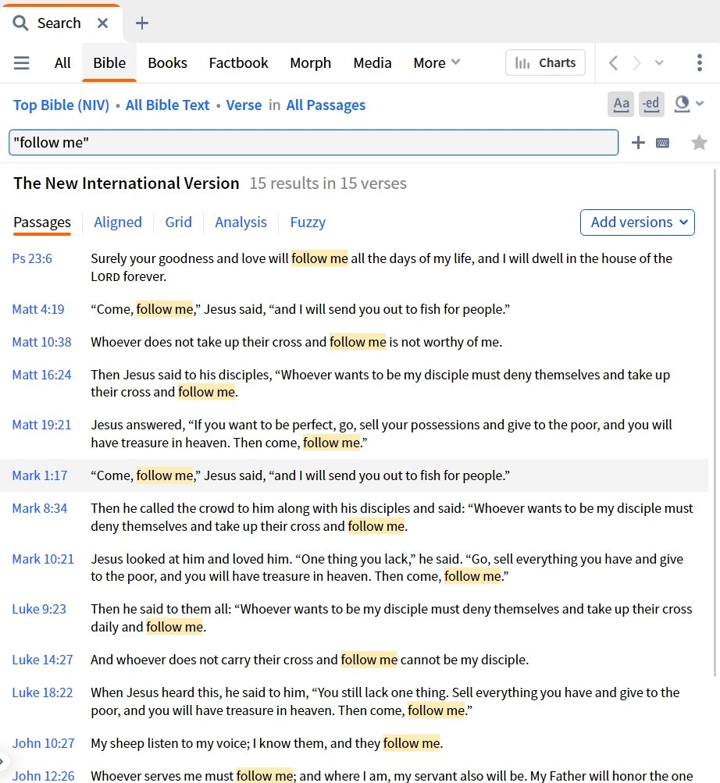Toggle stem matching with the -ed button
720x783 pixels.
click(x=651, y=104)
